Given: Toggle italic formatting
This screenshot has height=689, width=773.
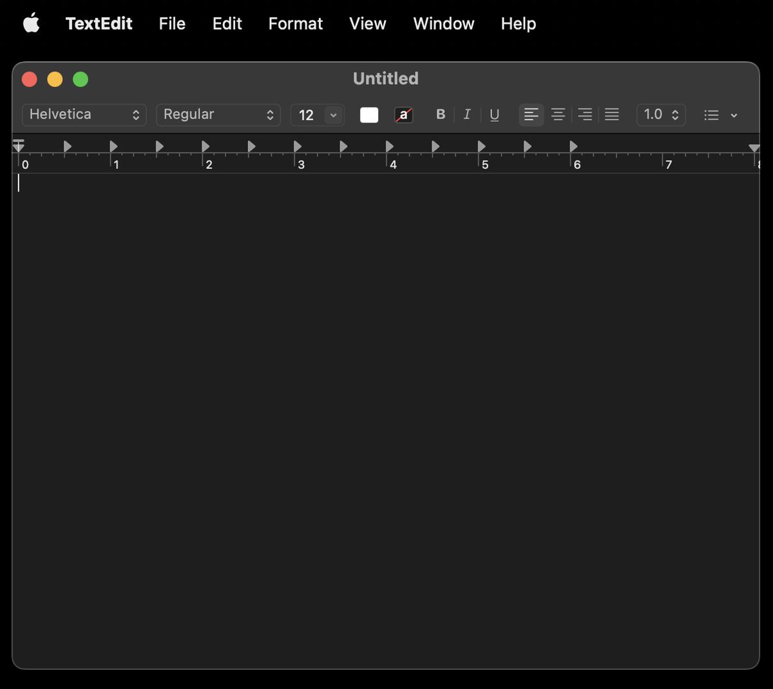Looking at the screenshot, I should coord(467,115).
